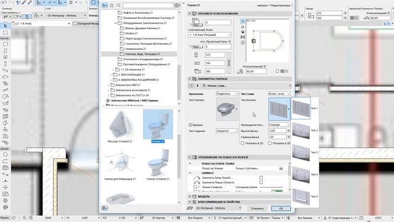394x222 pixels.
Task: Click the Высота Бачка value field
Action: pyautogui.click(x=277, y=131)
